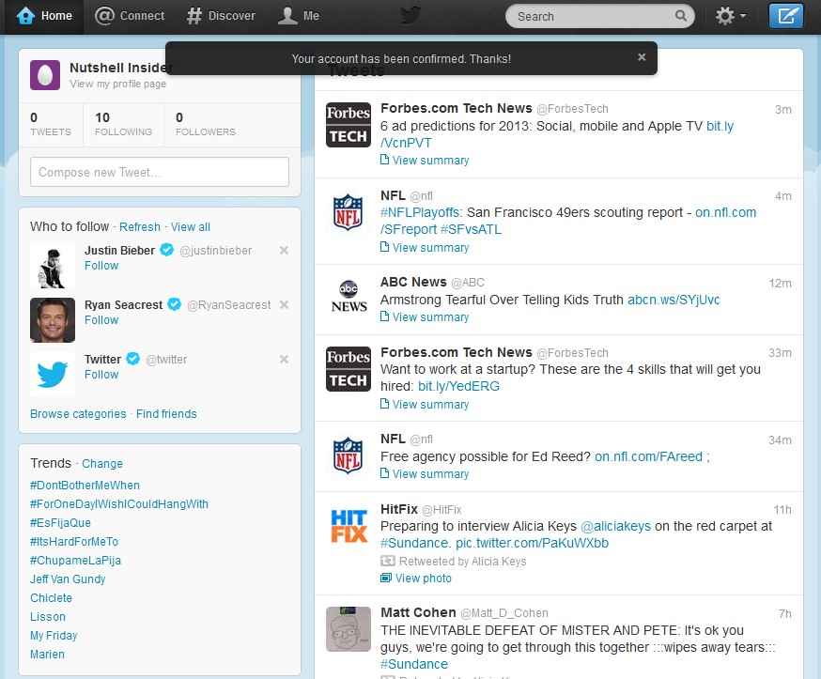821x679 pixels.
Task: Expand View summary of ad predictions tweet
Action: pyautogui.click(x=425, y=161)
